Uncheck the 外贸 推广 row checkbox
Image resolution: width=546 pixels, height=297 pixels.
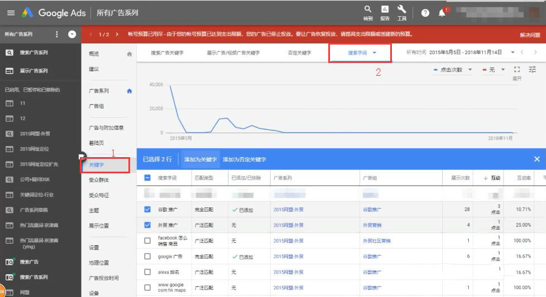pos(147,225)
